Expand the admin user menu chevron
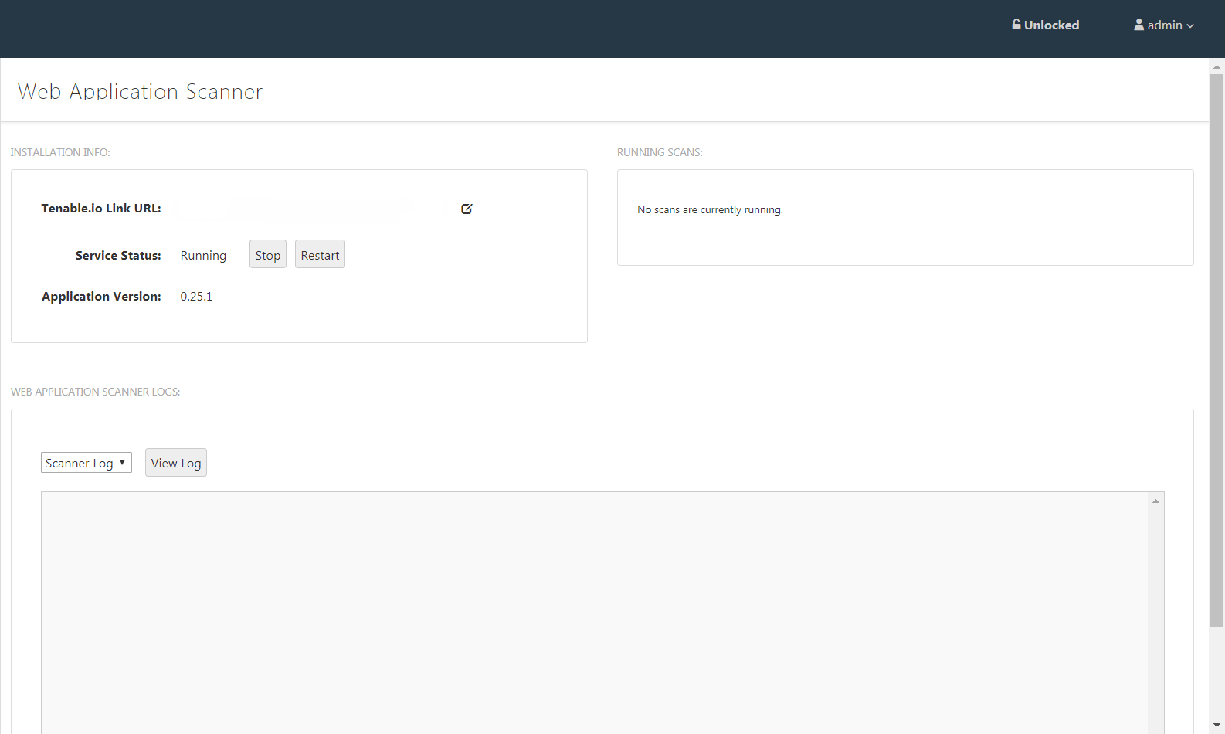The height and width of the screenshot is (734, 1225). 1190,26
